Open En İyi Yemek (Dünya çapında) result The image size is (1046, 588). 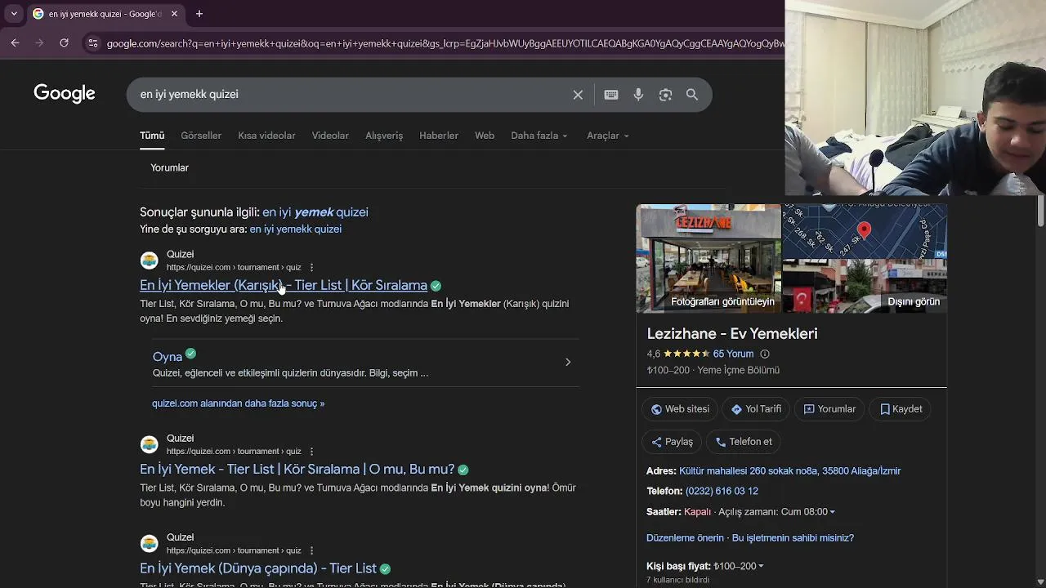[258, 568]
